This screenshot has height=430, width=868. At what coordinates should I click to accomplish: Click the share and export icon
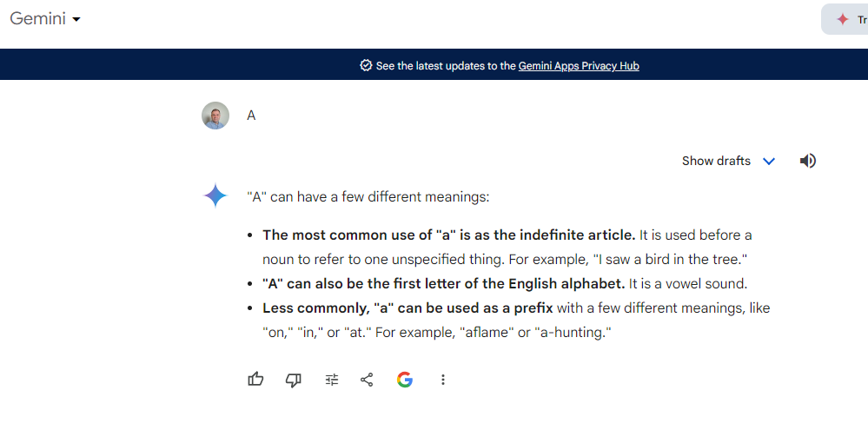(367, 379)
